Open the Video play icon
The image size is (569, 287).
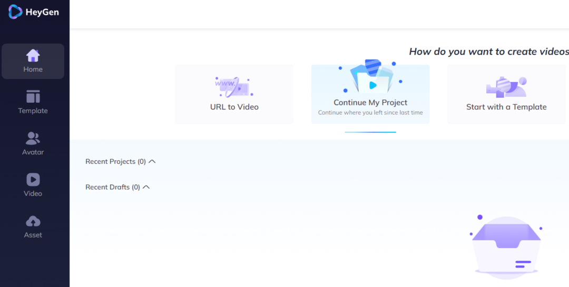coord(33,180)
